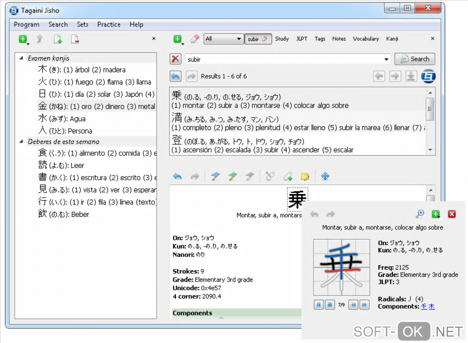This screenshot has height=343, width=468.
Task: Click the yellow notes icon
Action: click(305, 177)
